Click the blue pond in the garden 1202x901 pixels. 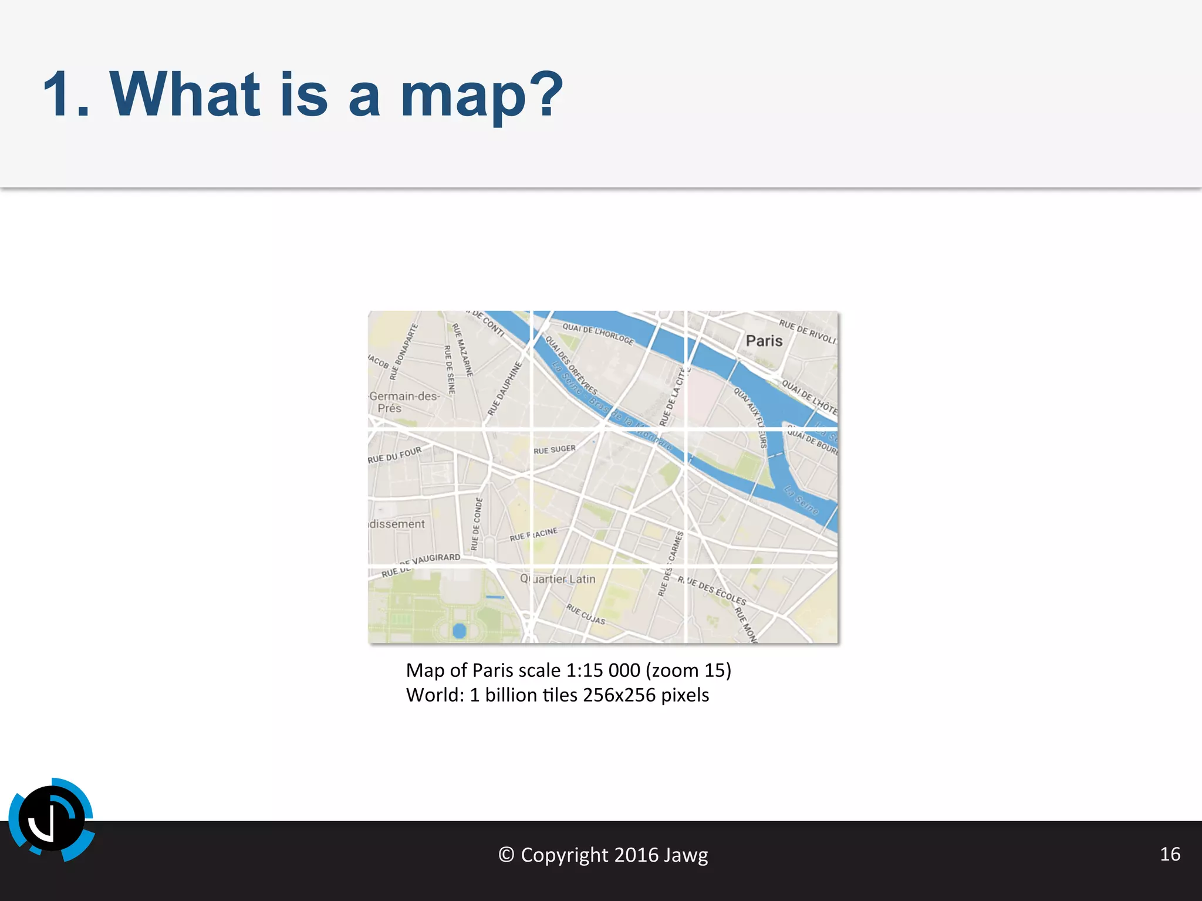click(x=459, y=631)
